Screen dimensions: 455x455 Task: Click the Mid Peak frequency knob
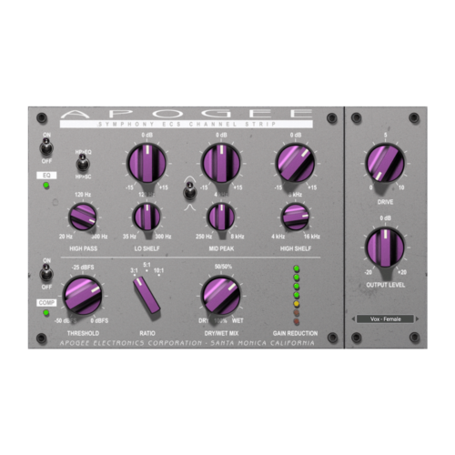pos(221,217)
